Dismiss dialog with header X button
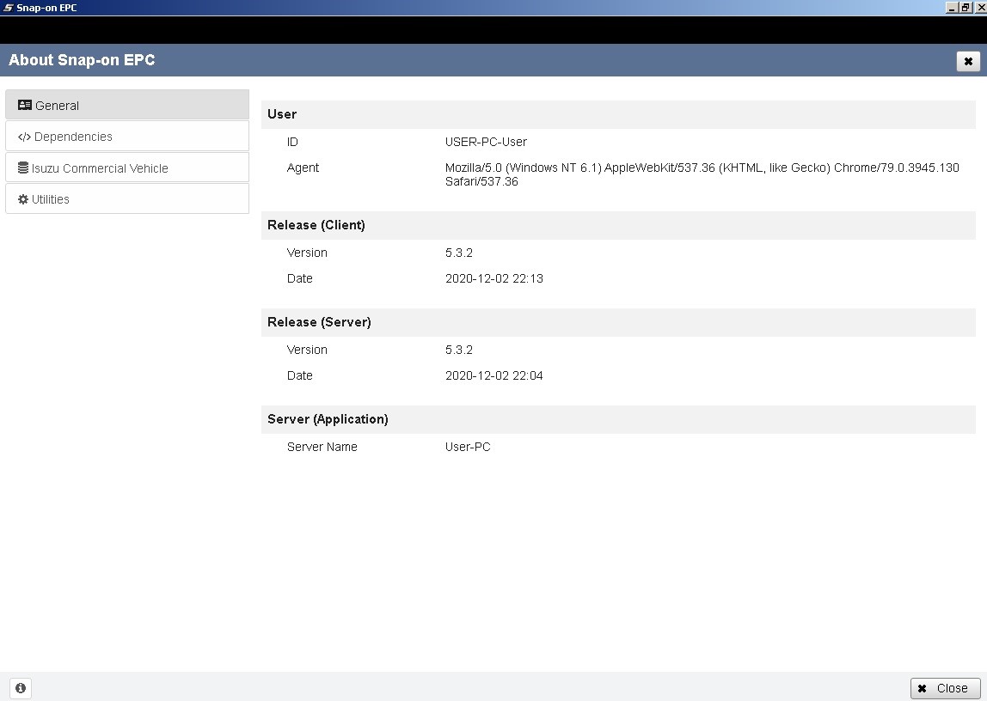The image size is (987, 701). pyautogui.click(x=968, y=61)
